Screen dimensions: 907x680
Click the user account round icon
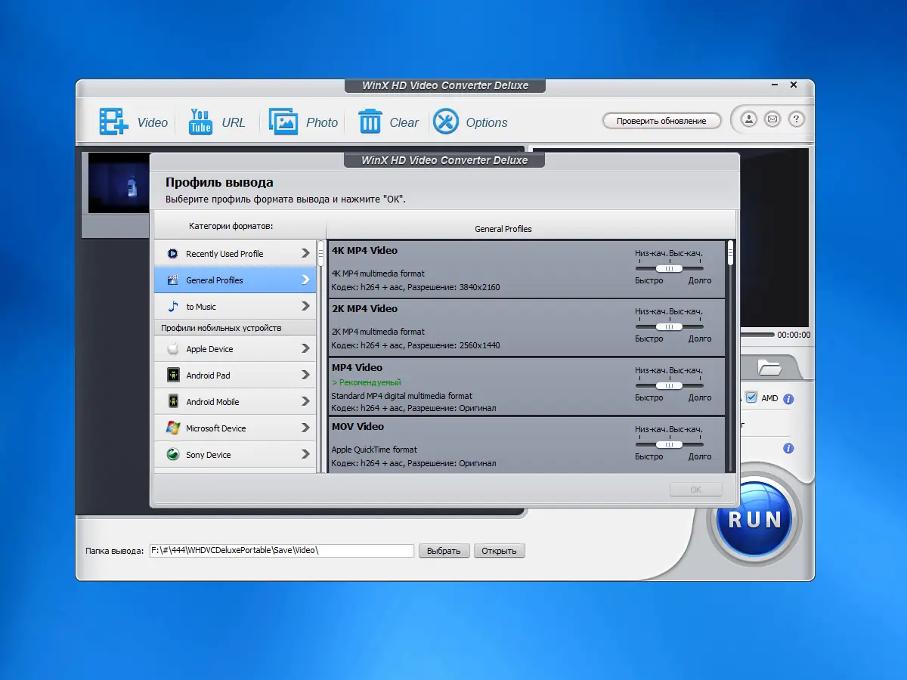point(749,119)
